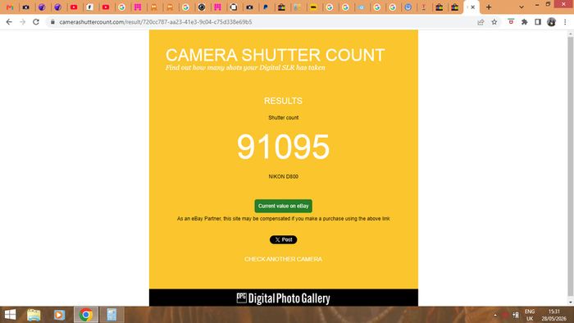Image resolution: width=574 pixels, height=323 pixels.
Task: Show hidden system tray icons
Action: click(x=495, y=315)
